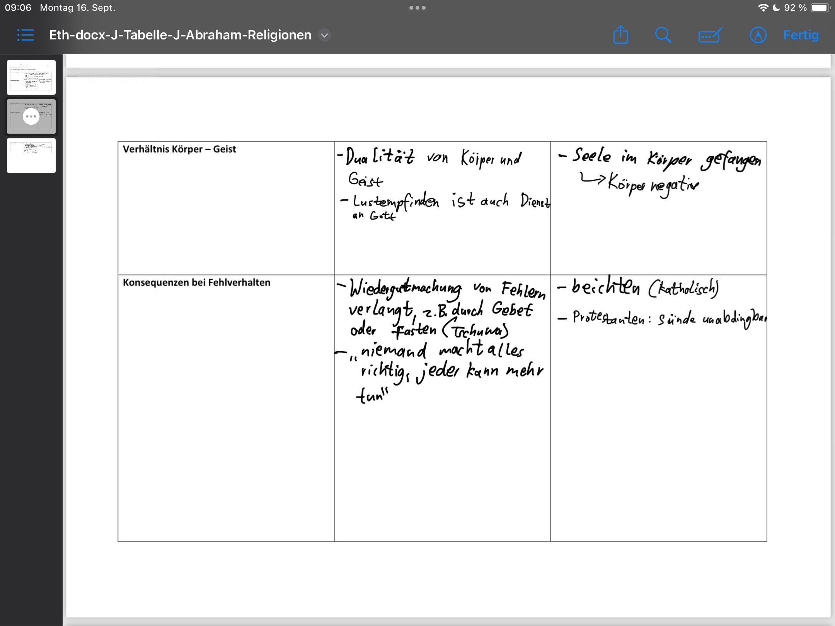Open options on second page thumbnail
This screenshot has height=626, width=835.
point(31,116)
